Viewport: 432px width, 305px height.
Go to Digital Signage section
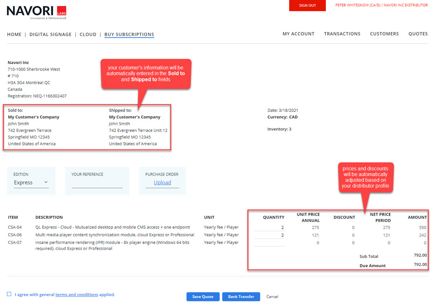[x=50, y=35]
